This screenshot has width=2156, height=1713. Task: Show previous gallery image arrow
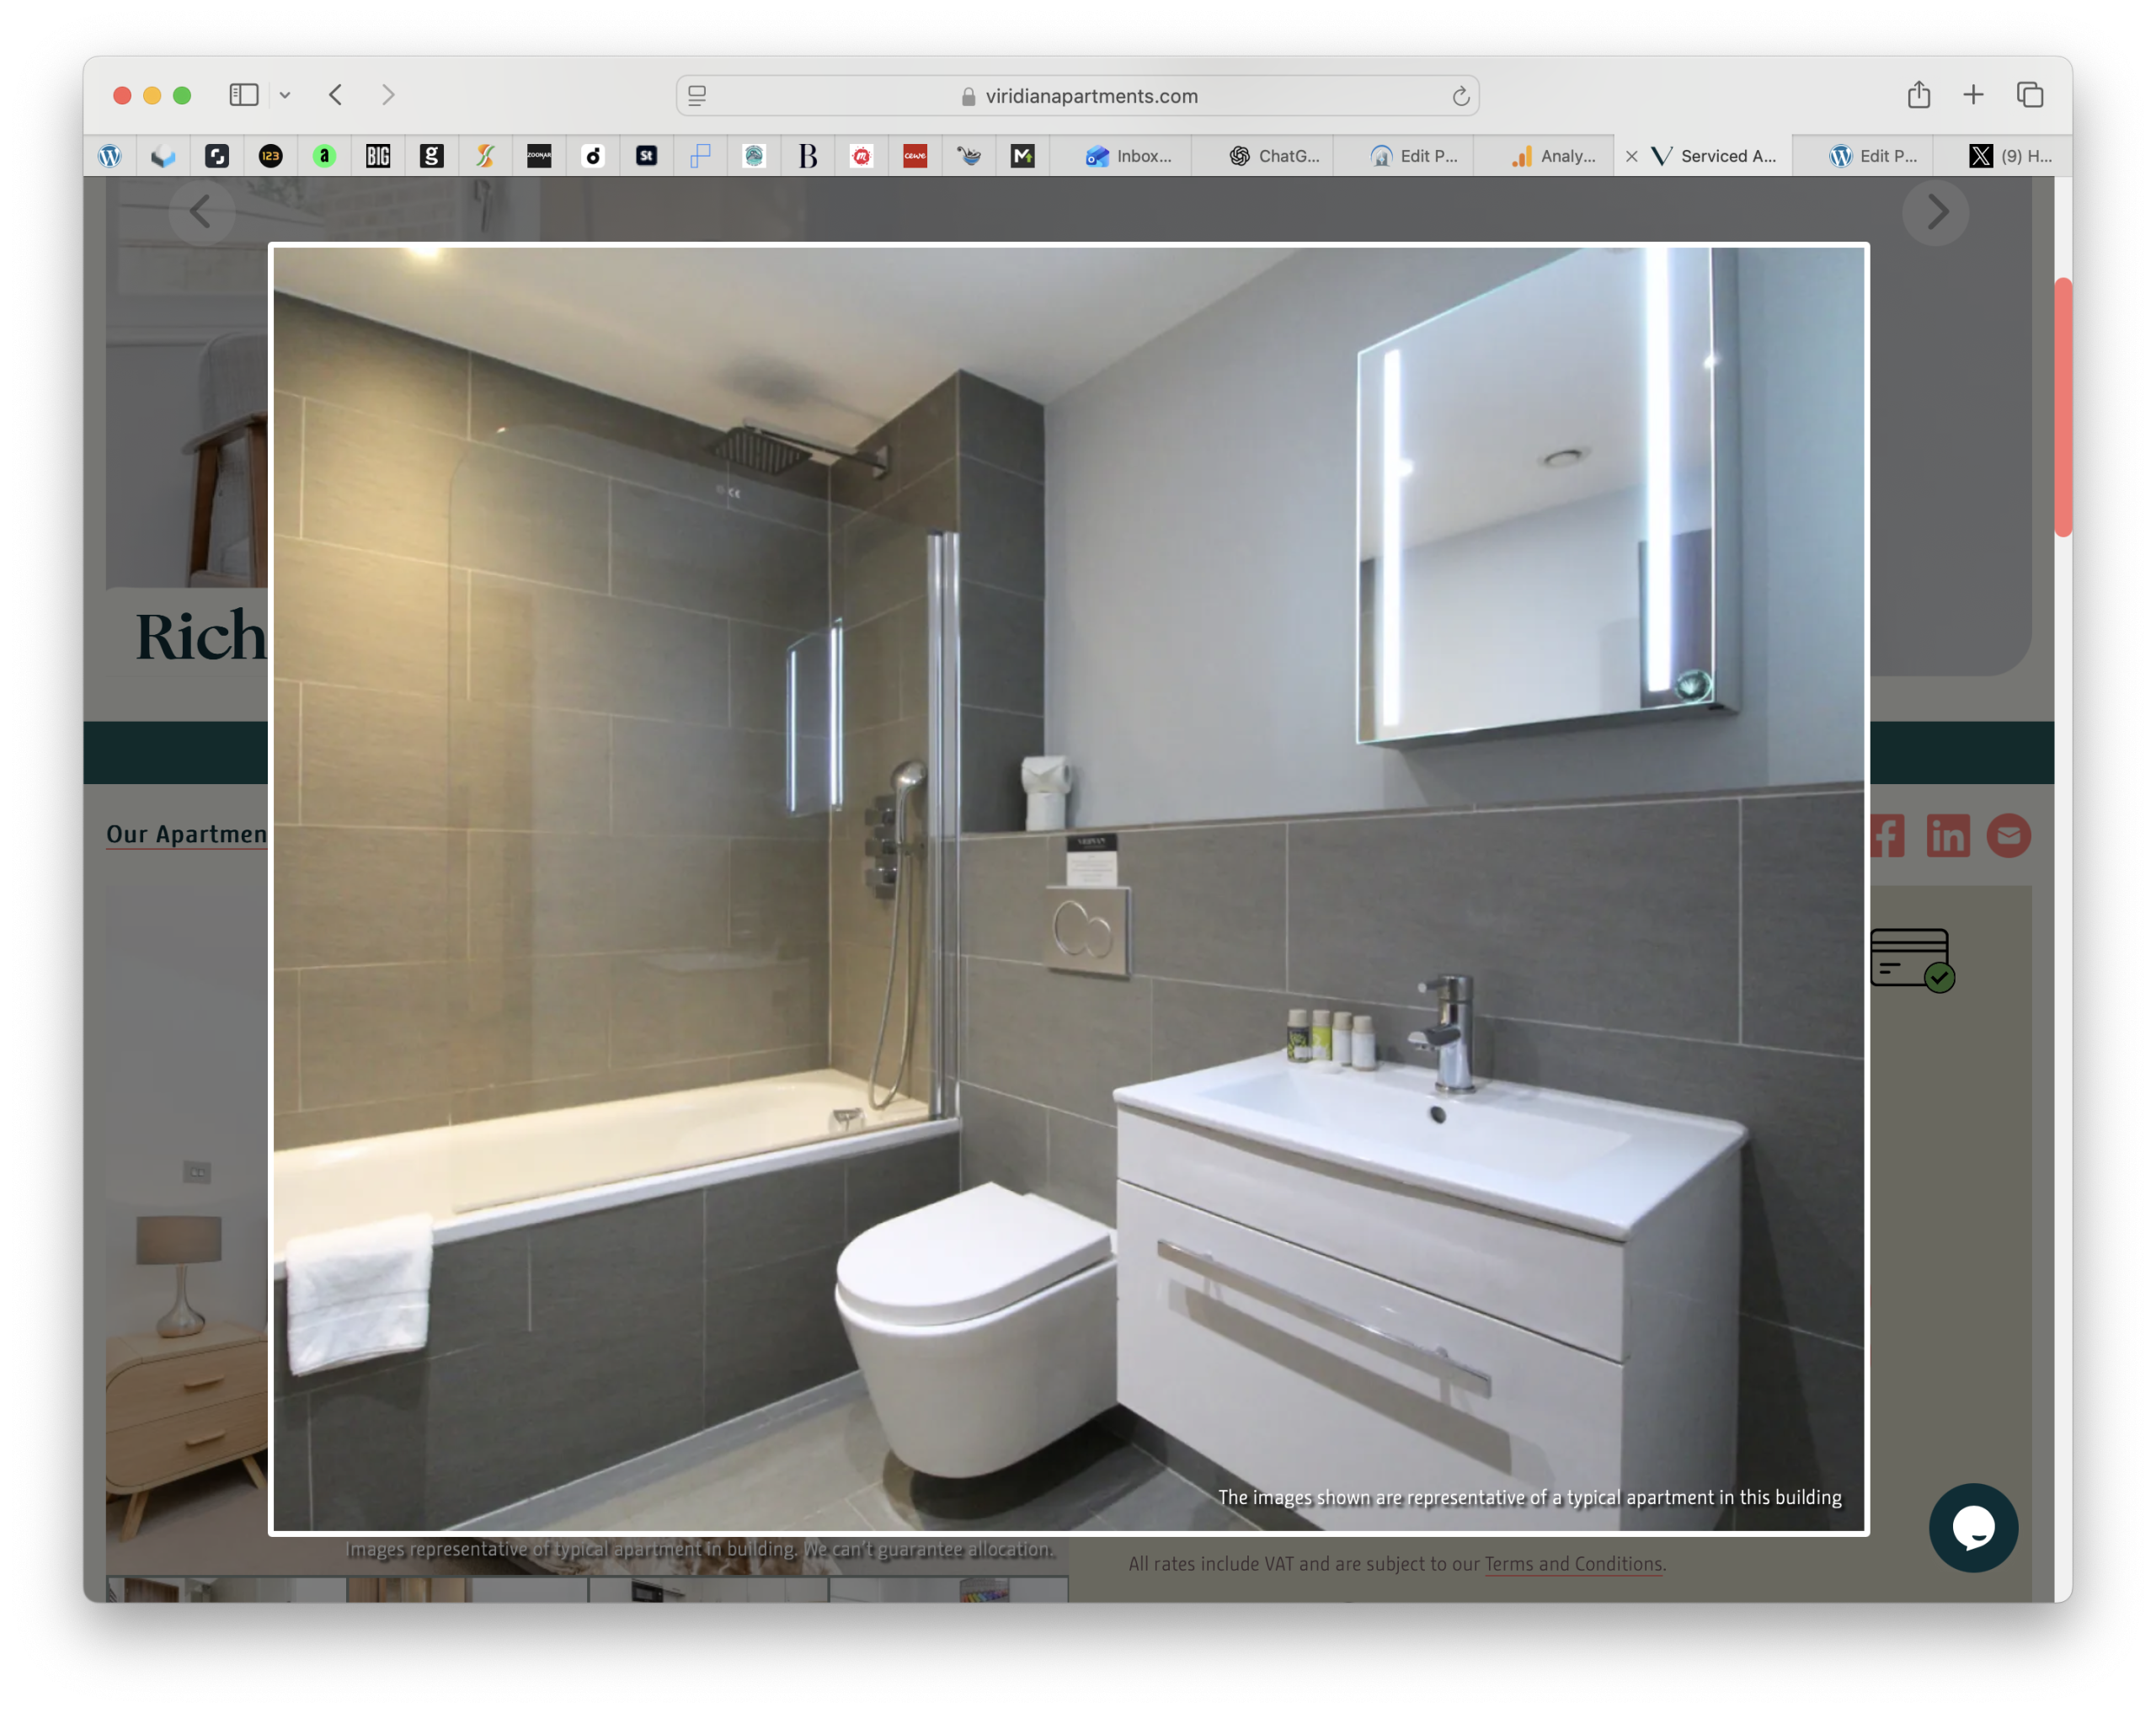click(x=201, y=212)
